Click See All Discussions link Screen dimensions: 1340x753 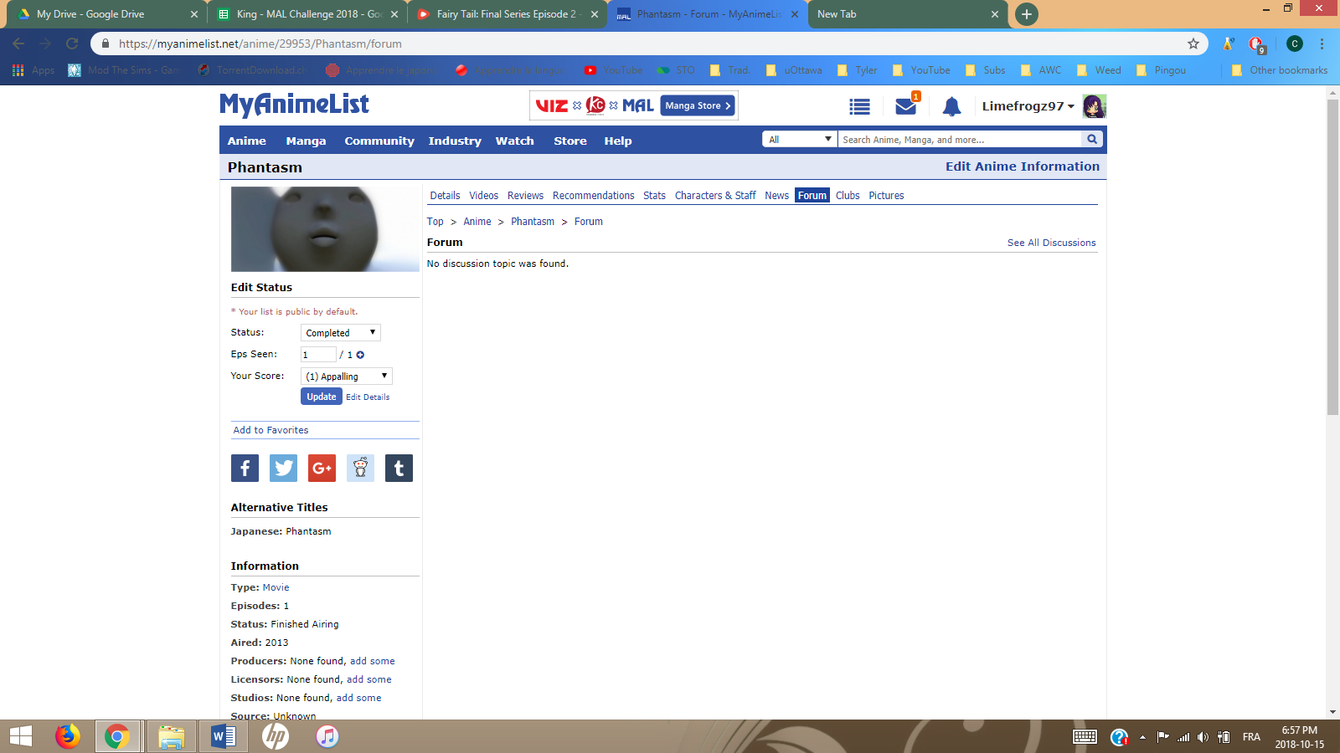click(x=1051, y=243)
